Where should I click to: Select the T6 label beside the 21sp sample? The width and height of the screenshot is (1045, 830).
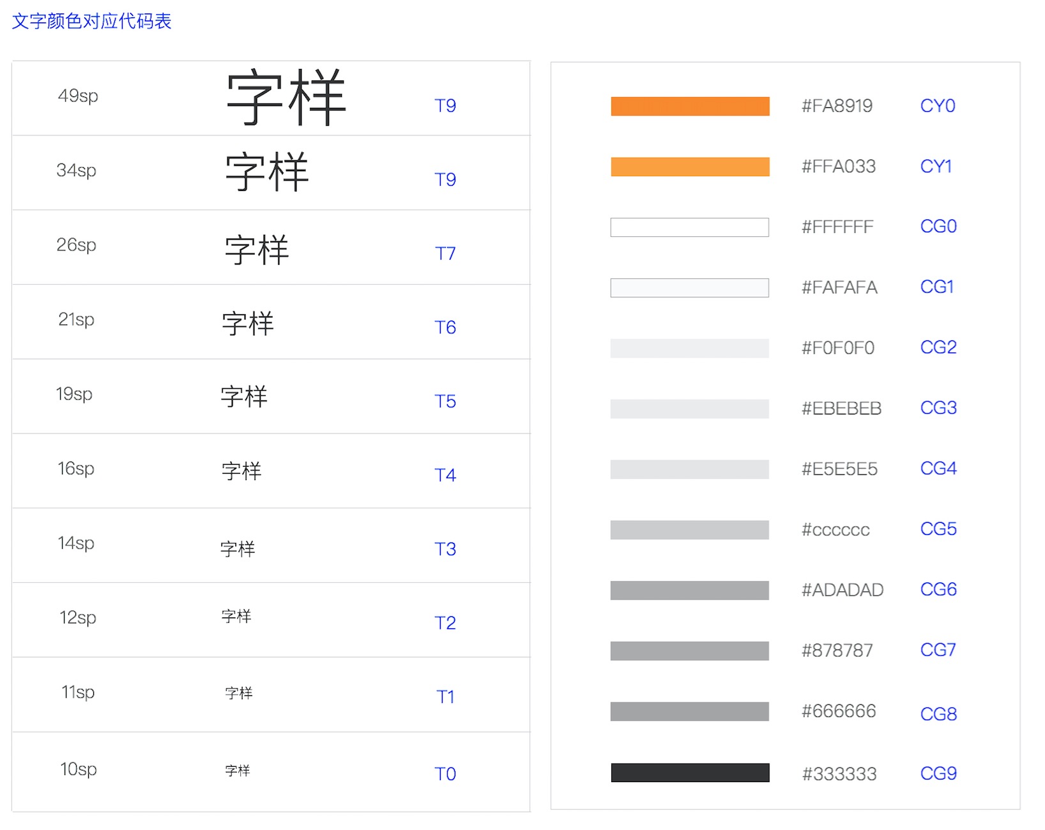tap(446, 328)
